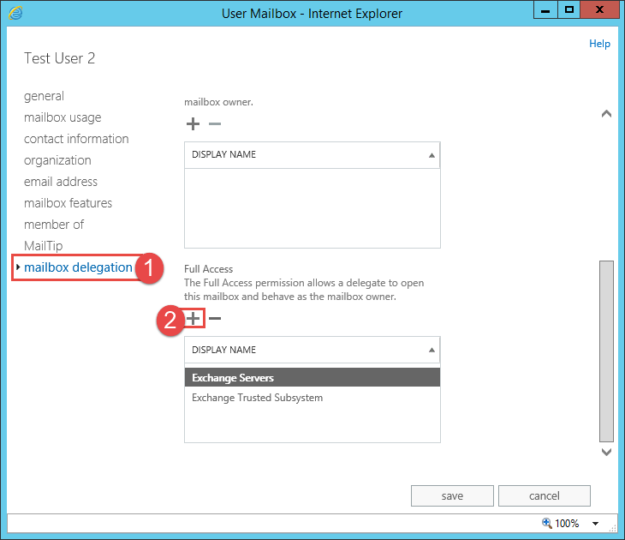Screen dimensions: 625x540
Task: Minimize the User Mailbox window
Action: tap(545, 9)
